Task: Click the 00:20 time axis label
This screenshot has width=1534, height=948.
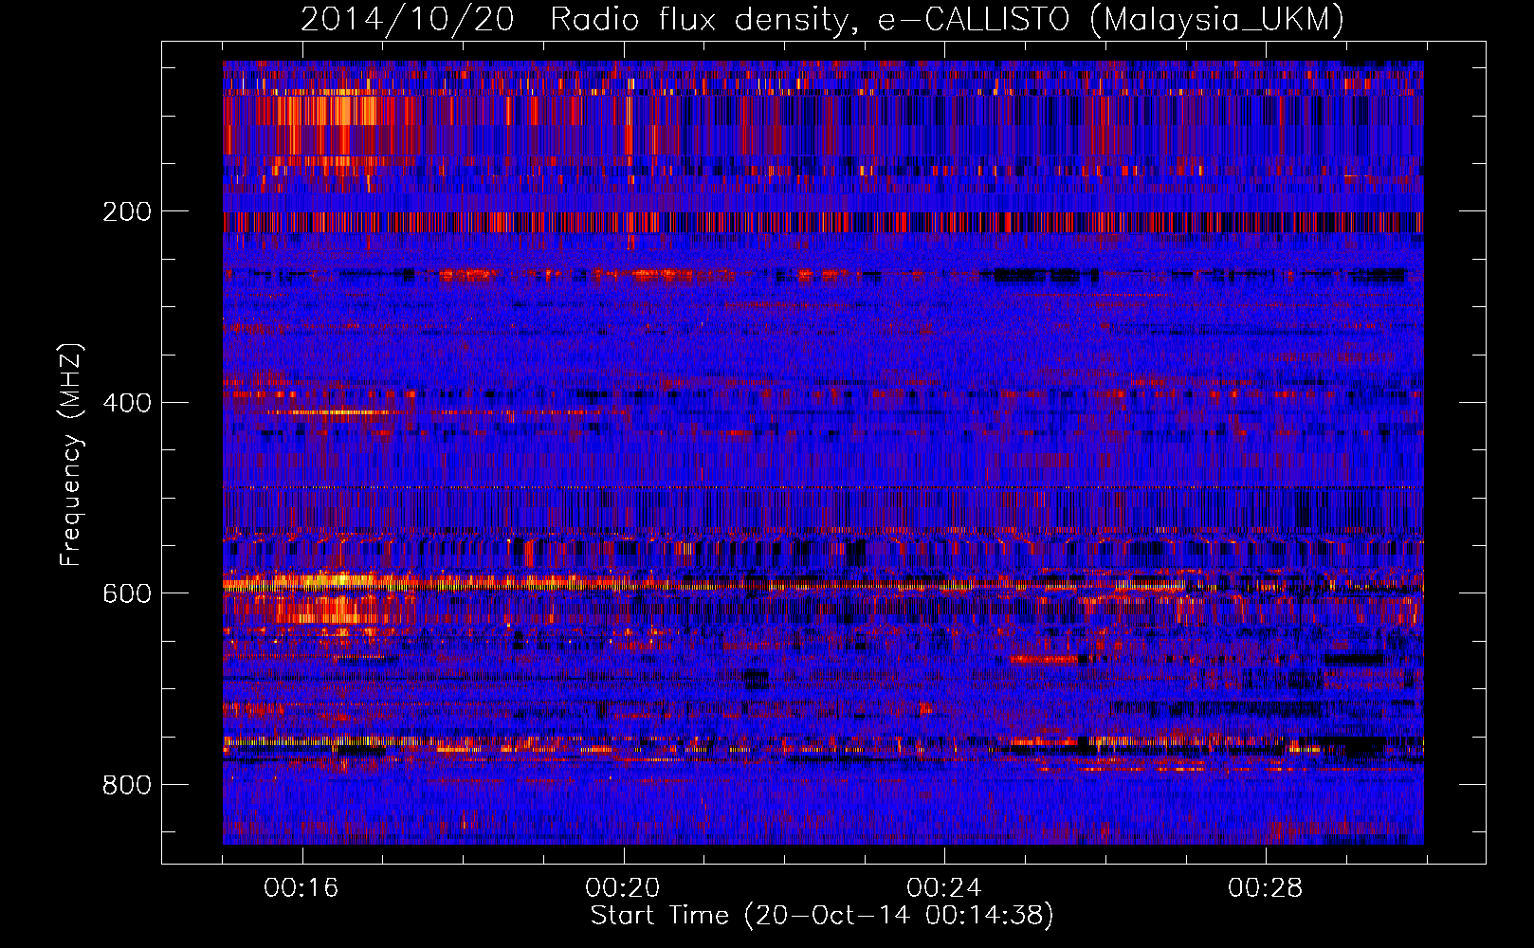Action: point(623,887)
